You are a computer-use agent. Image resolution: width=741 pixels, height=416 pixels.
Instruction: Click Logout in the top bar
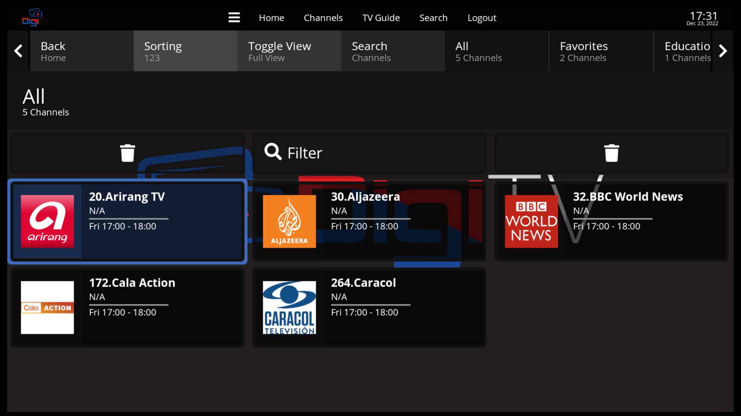[481, 18]
